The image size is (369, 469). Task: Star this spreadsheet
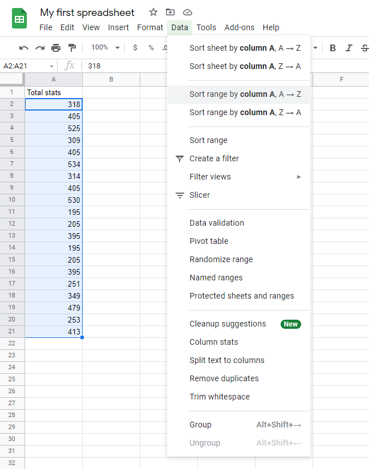[x=153, y=12]
